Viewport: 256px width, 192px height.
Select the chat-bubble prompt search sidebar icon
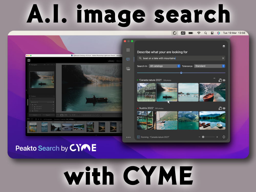[x=128, y=59]
